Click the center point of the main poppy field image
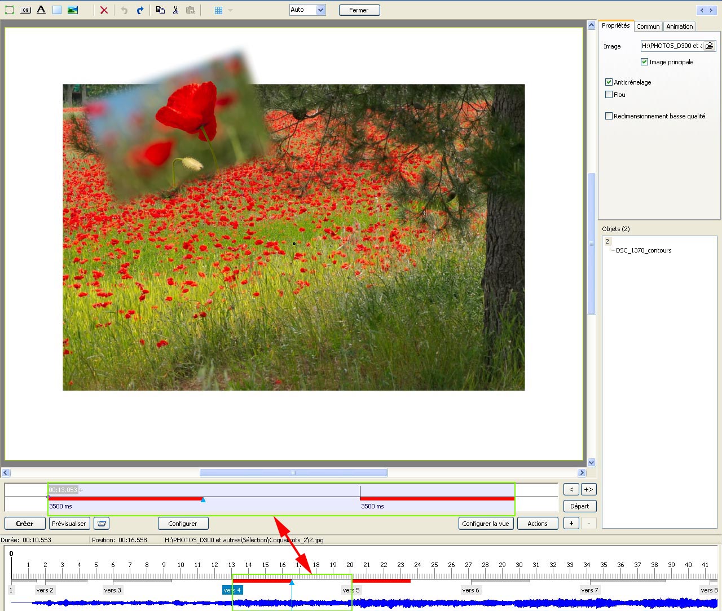This screenshot has width=722, height=611. pos(294,243)
